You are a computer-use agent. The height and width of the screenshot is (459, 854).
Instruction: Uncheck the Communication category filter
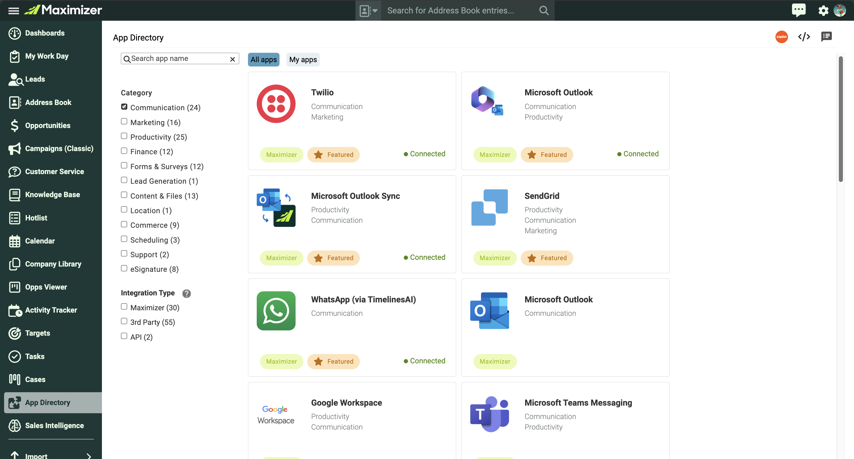(124, 106)
